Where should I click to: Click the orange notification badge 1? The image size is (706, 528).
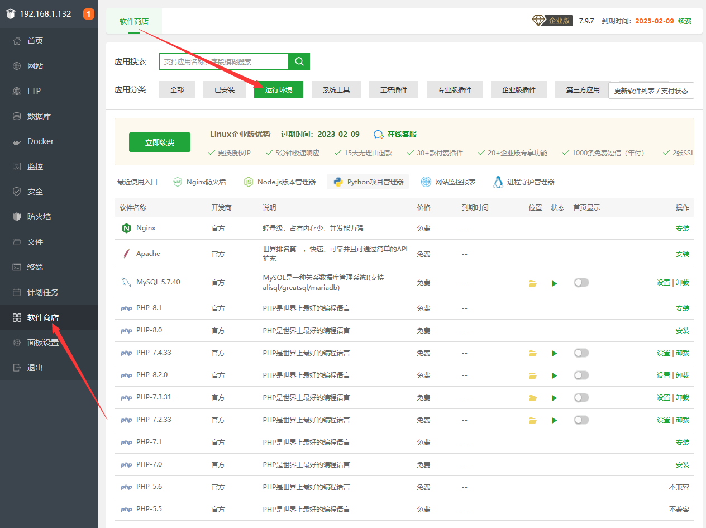tap(89, 14)
